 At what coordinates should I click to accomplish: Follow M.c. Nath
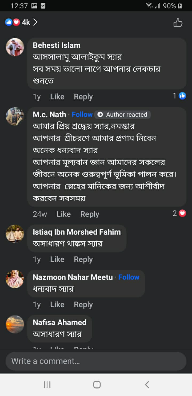82,115
